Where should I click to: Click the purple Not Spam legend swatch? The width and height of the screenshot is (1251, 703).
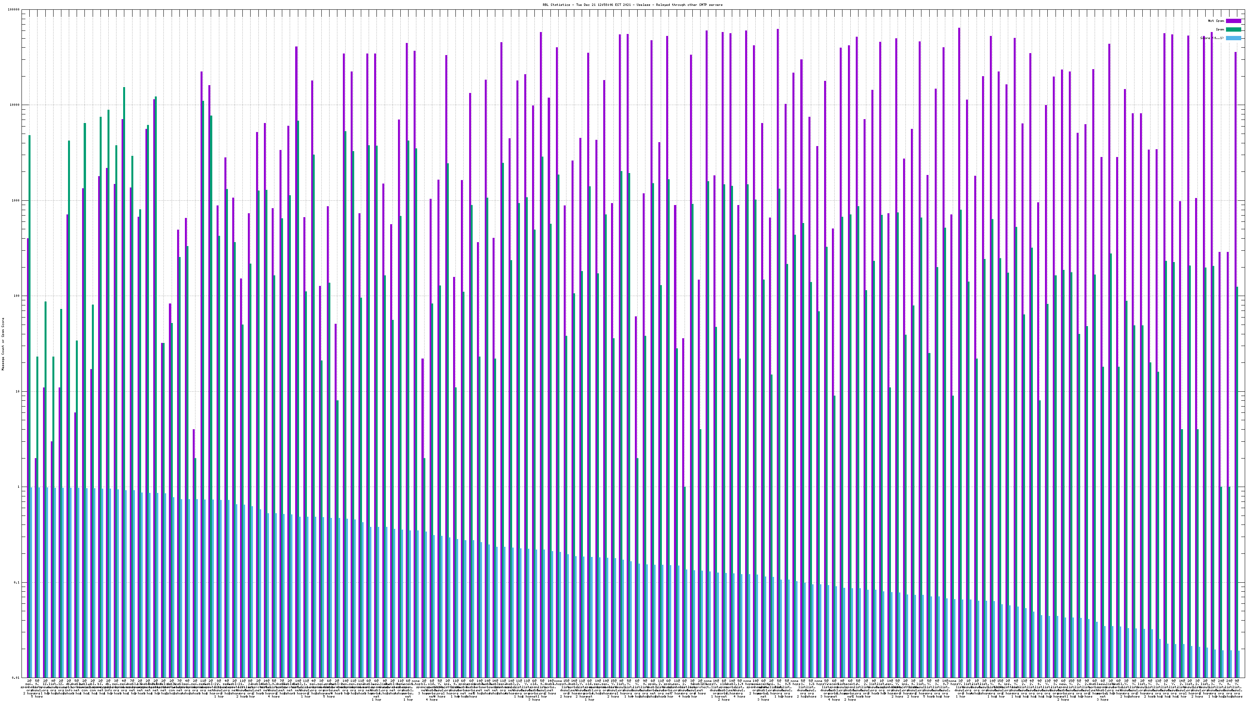pyautogui.click(x=1233, y=21)
